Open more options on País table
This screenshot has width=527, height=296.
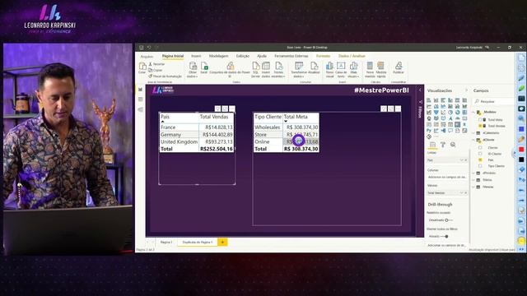point(232,109)
